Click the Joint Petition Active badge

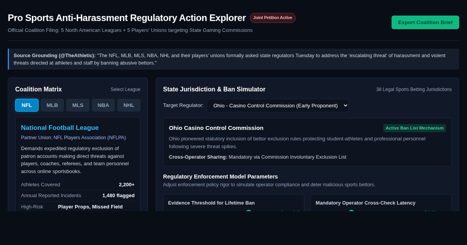[273, 18]
